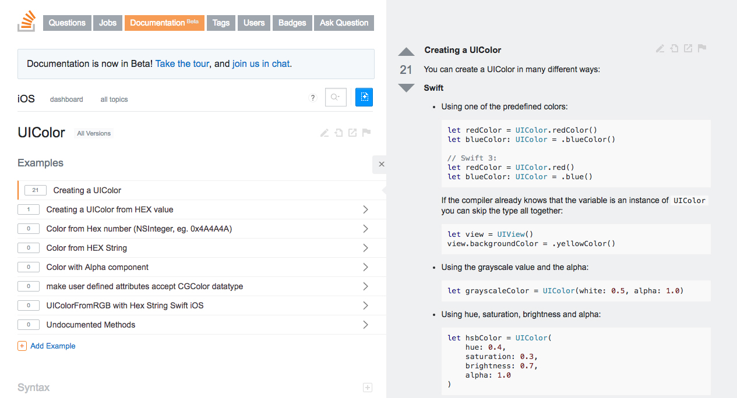Click the Stack Overflow logo
The height and width of the screenshot is (398, 737).
pos(27,22)
